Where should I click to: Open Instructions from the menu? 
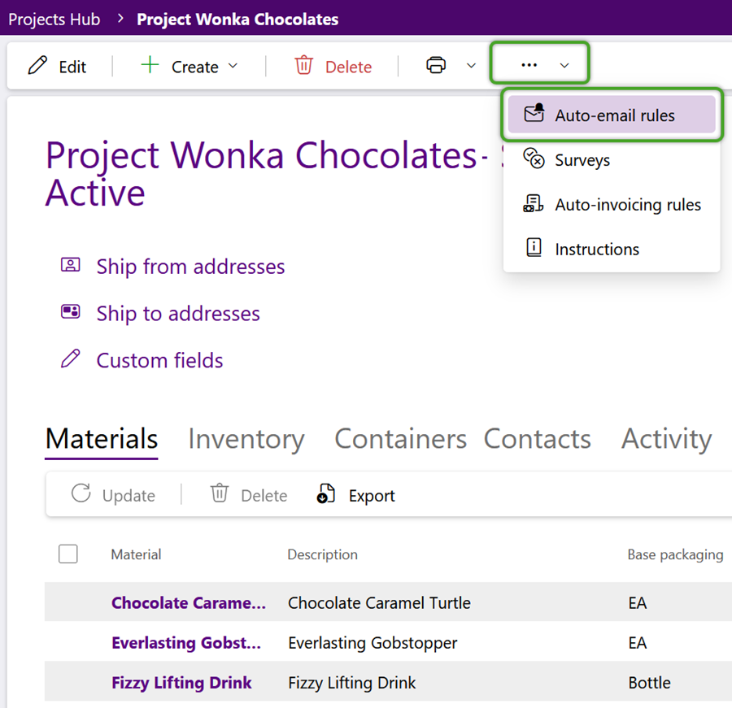point(612,249)
